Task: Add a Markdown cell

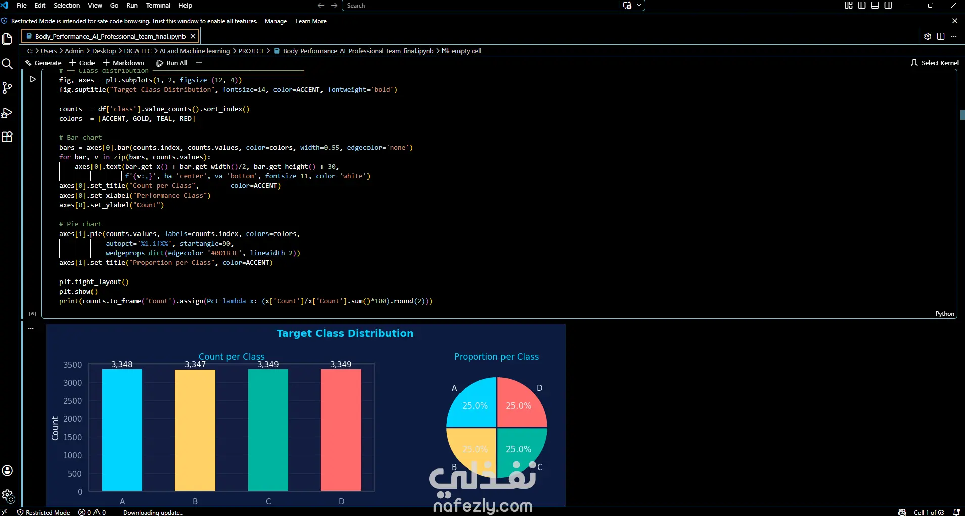Action: (x=123, y=63)
